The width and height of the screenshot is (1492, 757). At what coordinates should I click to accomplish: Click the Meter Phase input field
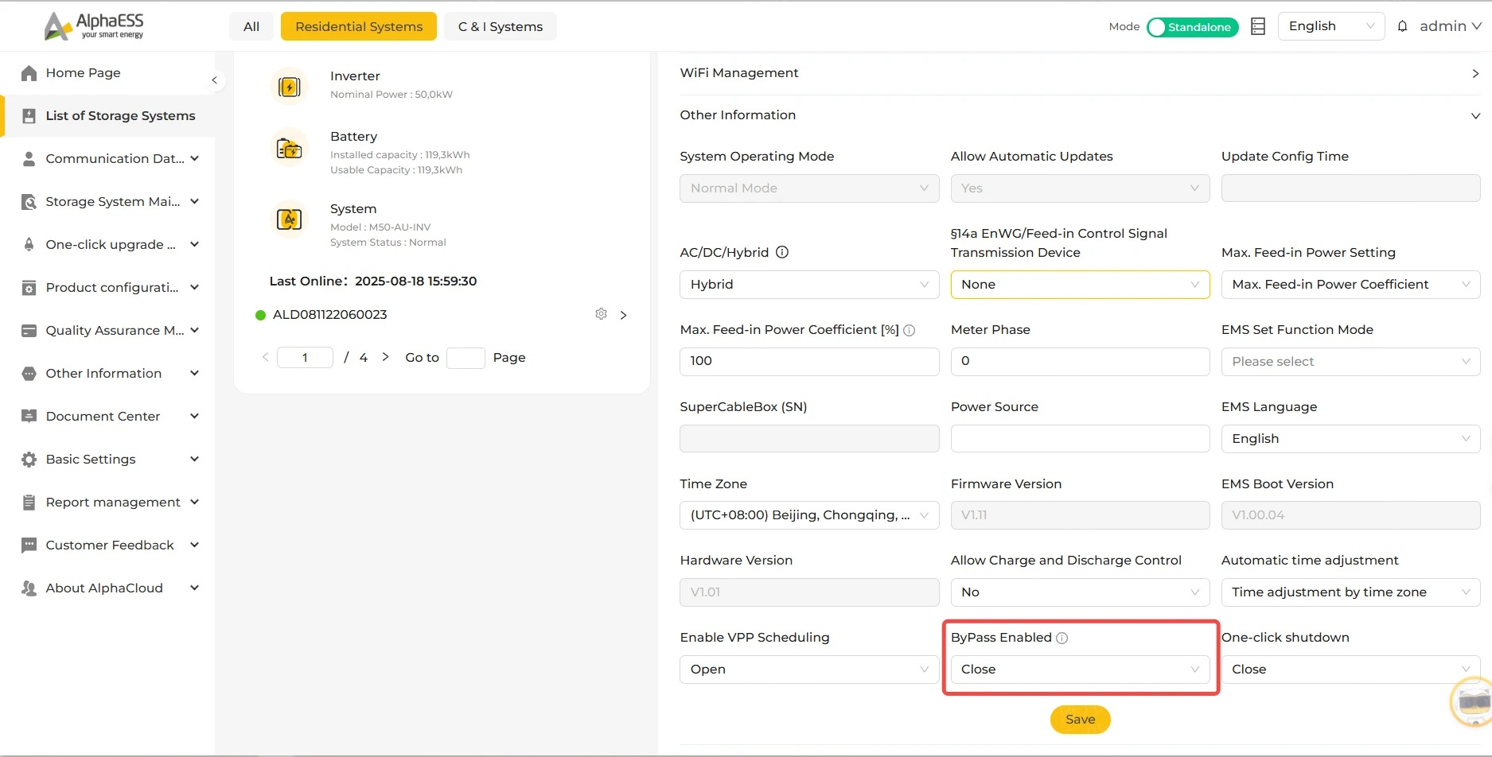[x=1080, y=362]
